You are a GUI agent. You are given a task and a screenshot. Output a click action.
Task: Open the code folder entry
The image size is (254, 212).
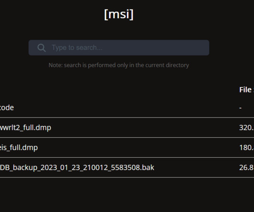(7, 107)
